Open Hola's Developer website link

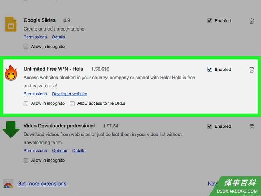70,94
